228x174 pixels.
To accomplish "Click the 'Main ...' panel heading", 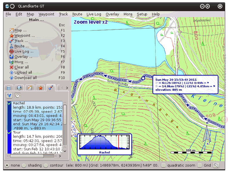I will (x=36, y=20).
